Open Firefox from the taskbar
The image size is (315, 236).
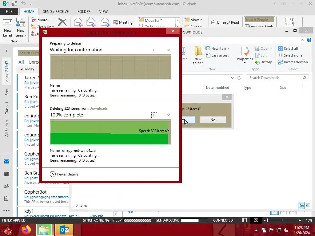click(x=26, y=230)
